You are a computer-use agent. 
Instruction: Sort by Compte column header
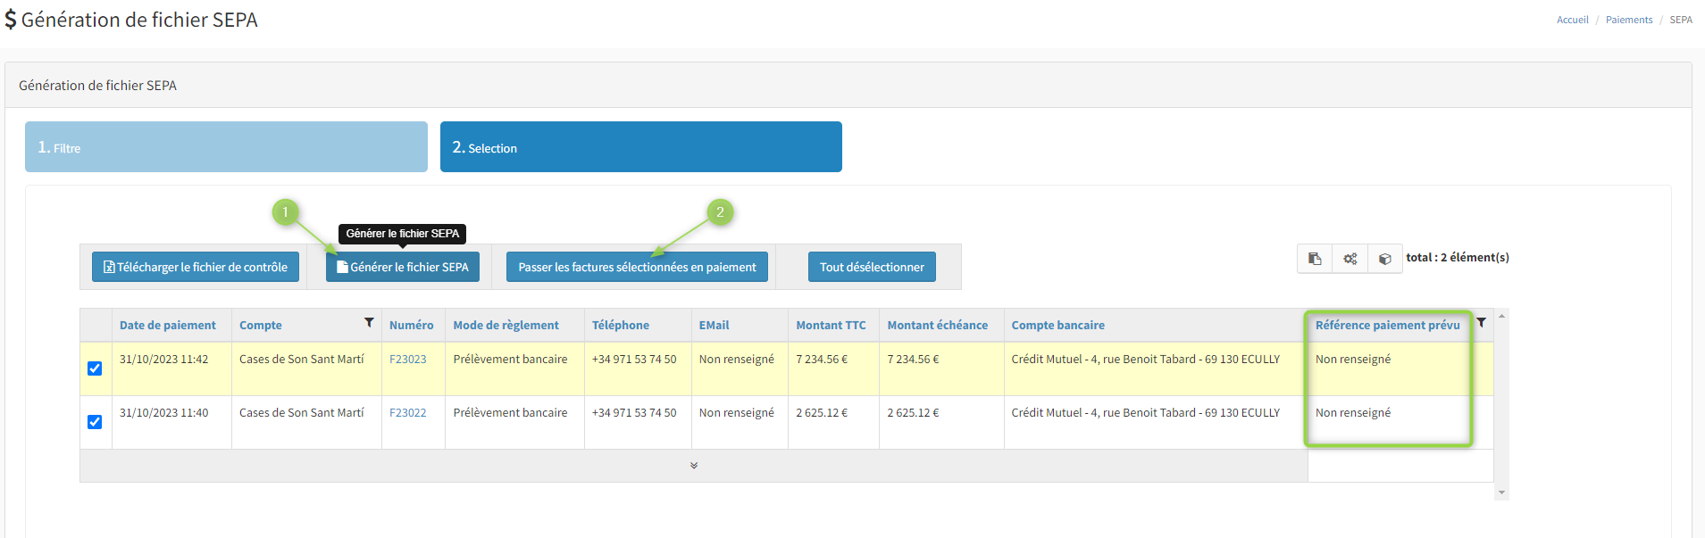(x=261, y=325)
